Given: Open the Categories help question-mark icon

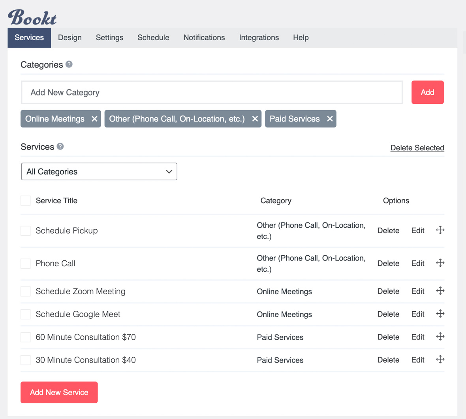Looking at the screenshot, I should 69,64.
